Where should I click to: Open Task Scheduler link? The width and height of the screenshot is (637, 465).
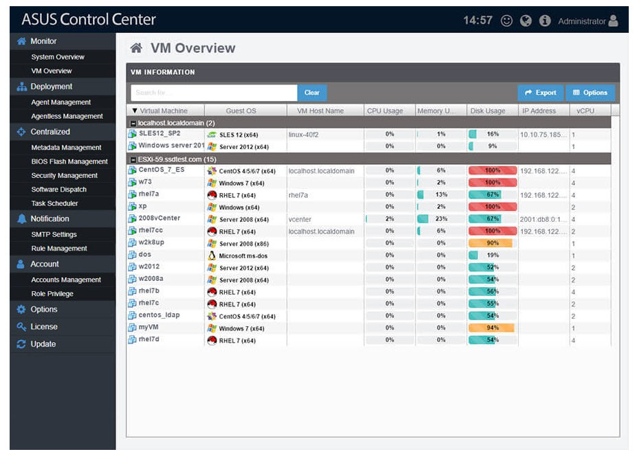54,203
